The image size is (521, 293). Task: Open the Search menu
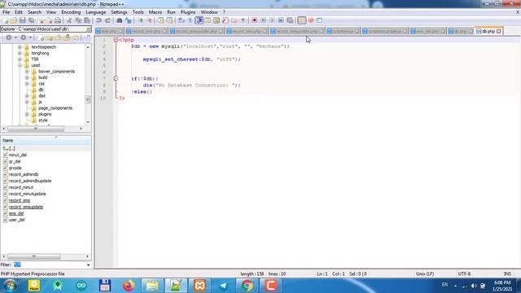tap(34, 12)
